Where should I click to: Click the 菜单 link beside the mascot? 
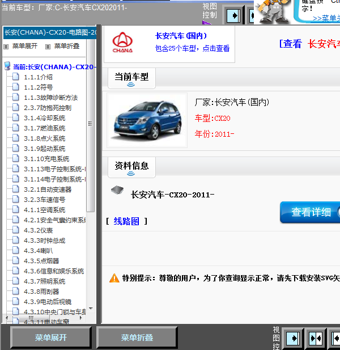coord(326,18)
